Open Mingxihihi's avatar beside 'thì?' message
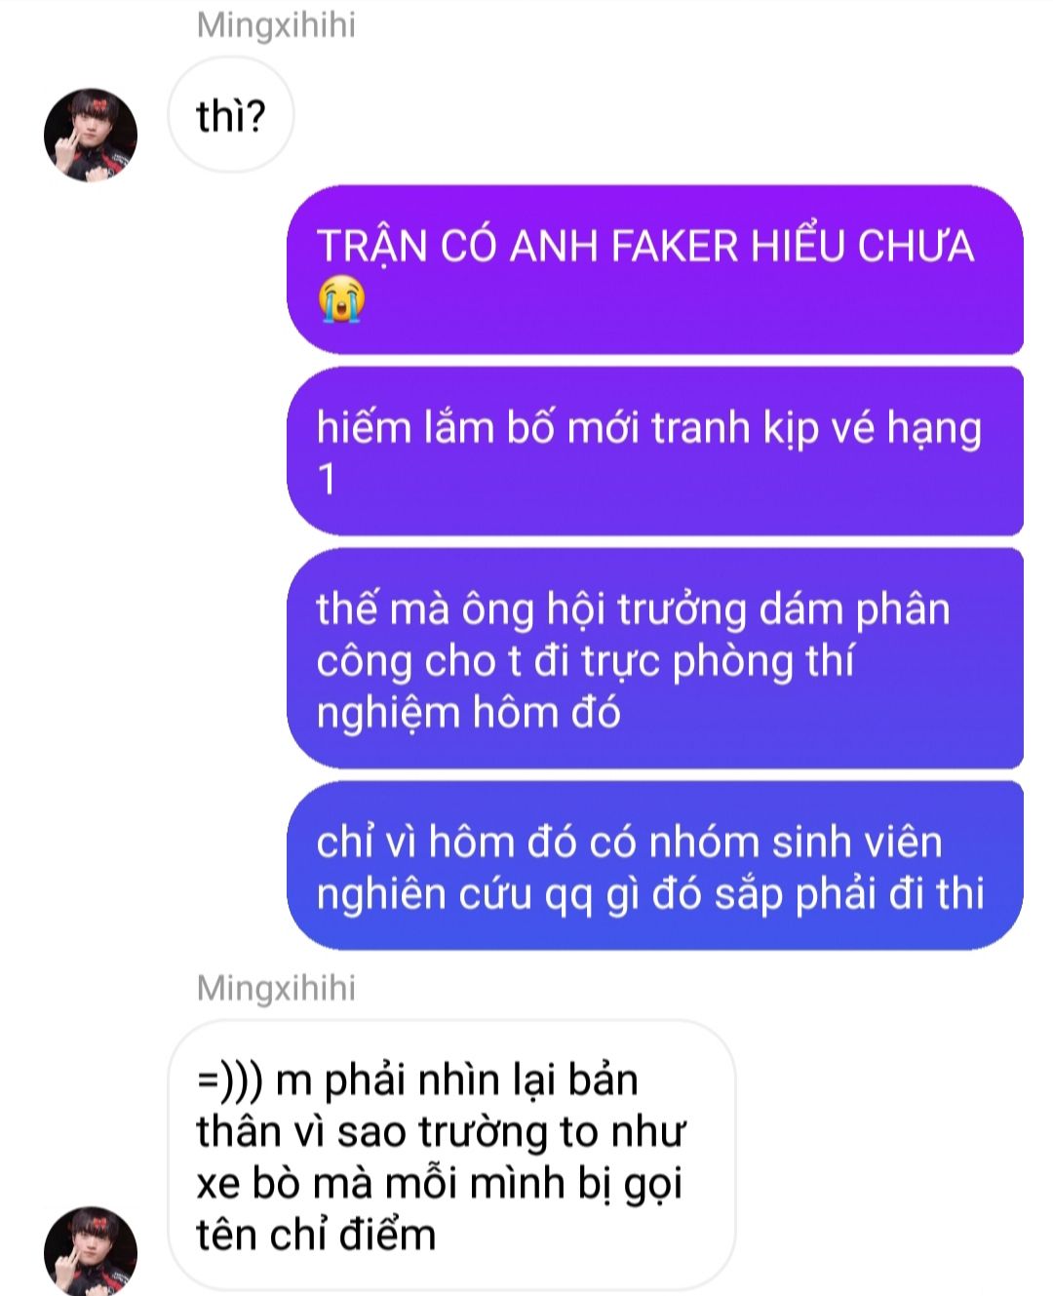The image size is (1053, 1296). tap(91, 135)
